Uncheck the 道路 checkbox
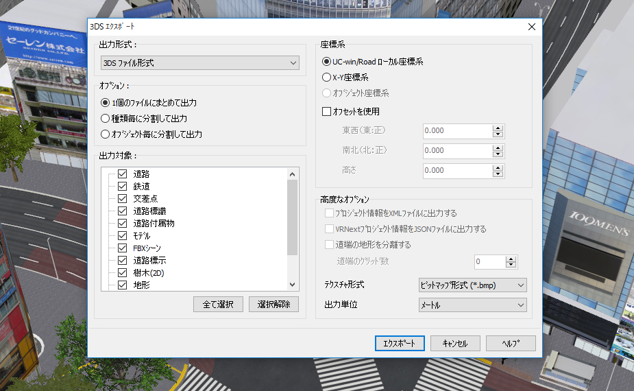 coord(123,174)
